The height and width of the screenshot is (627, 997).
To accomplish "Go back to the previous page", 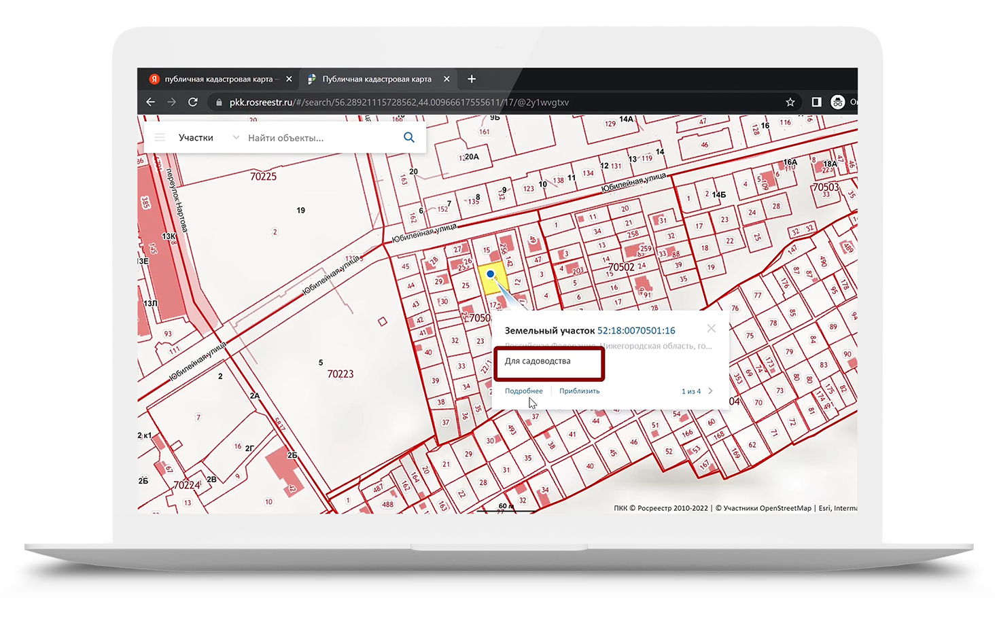I will coord(150,102).
